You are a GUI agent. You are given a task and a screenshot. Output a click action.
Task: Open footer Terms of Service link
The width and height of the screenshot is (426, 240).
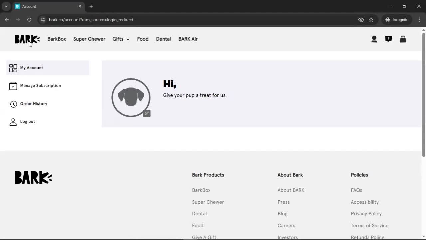pos(369,226)
